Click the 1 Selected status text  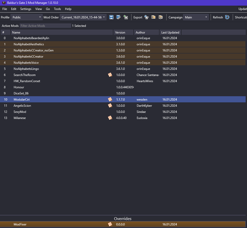pos(79,26)
